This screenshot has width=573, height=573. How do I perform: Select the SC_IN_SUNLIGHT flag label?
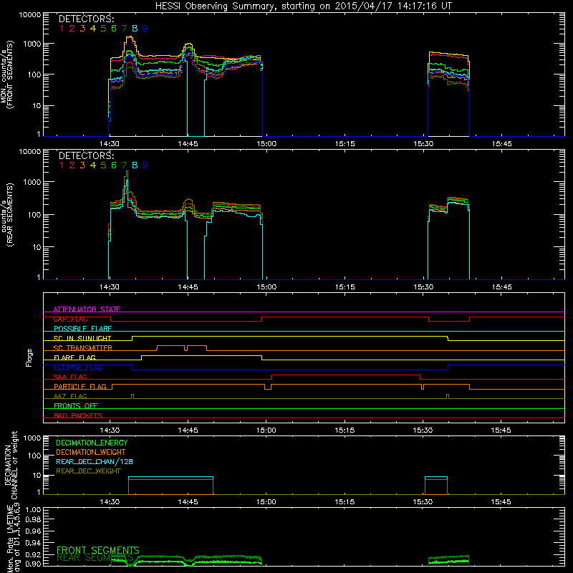tap(82, 338)
